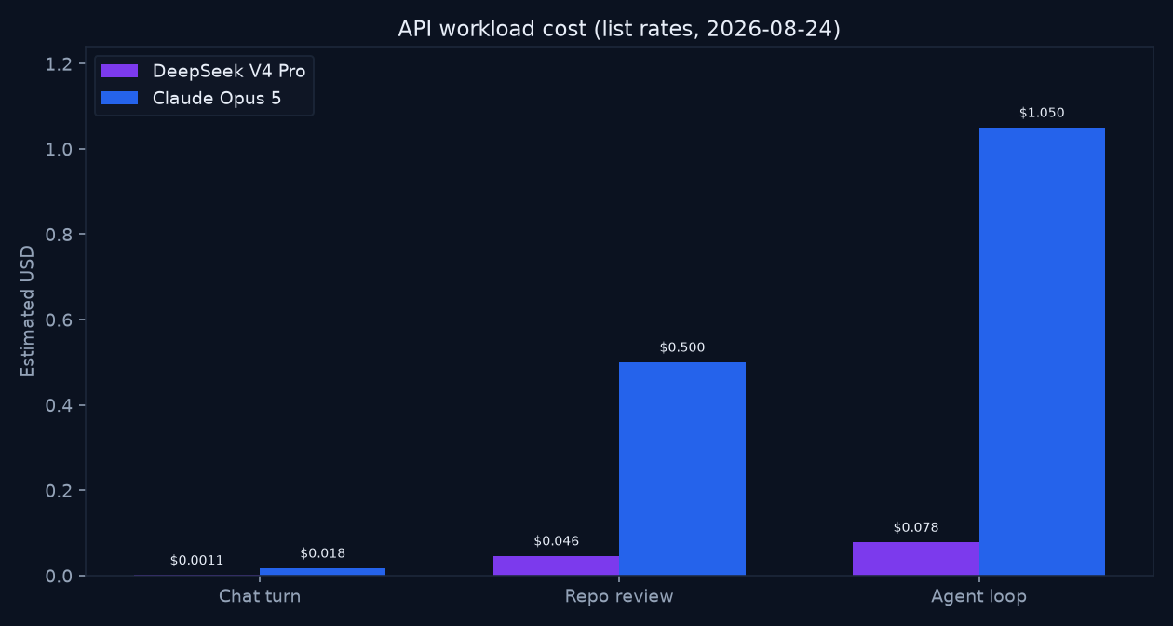The width and height of the screenshot is (1173, 626).
Task: Click the "Repo review" x-axis label
Action: click(x=619, y=596)
